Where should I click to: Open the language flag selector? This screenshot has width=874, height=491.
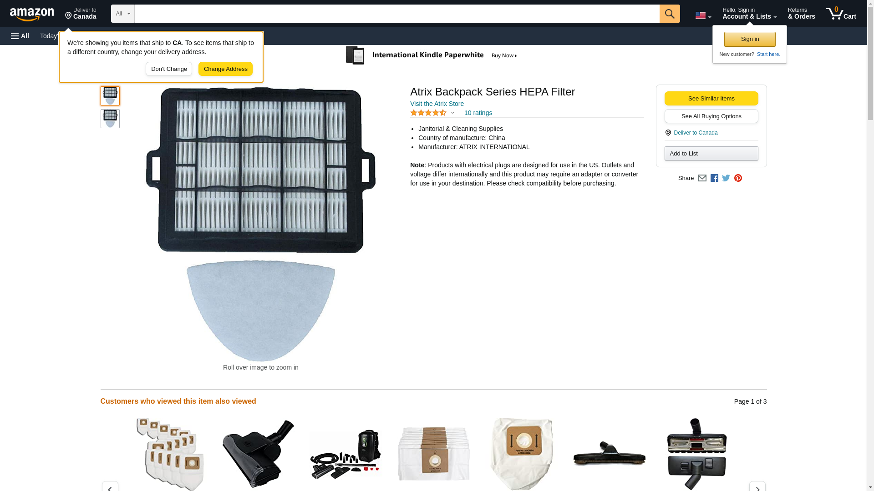[703, 15]
